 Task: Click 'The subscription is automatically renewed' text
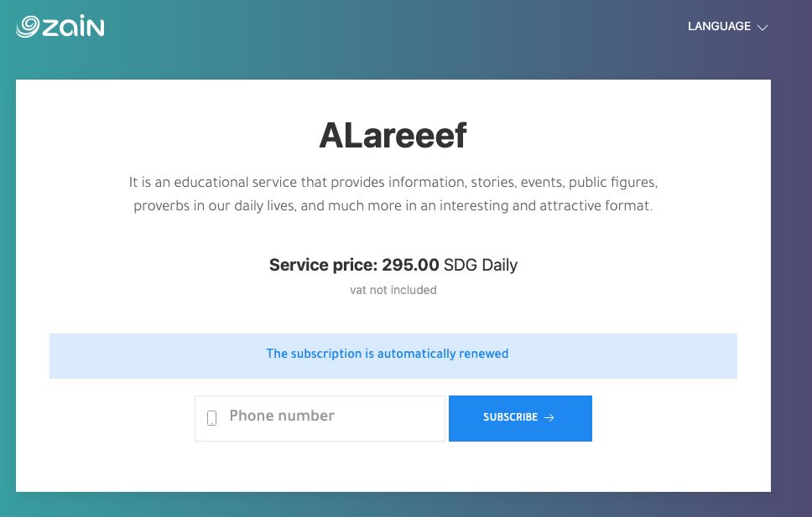(x=388, y=354)
